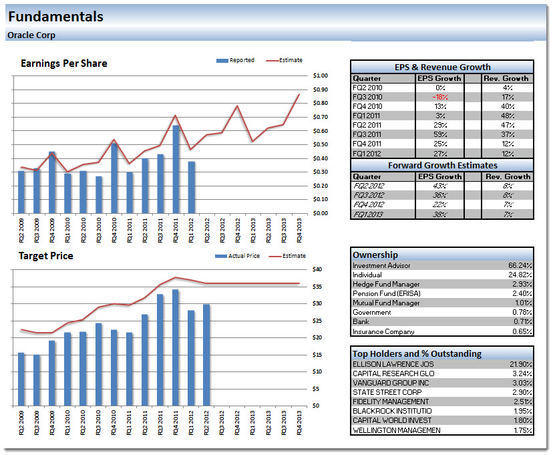Screen dimensions: 553x455
Task: Select the "BLACKROCK INSTITUTIO" holder row
Action: (x=442, y=411)
